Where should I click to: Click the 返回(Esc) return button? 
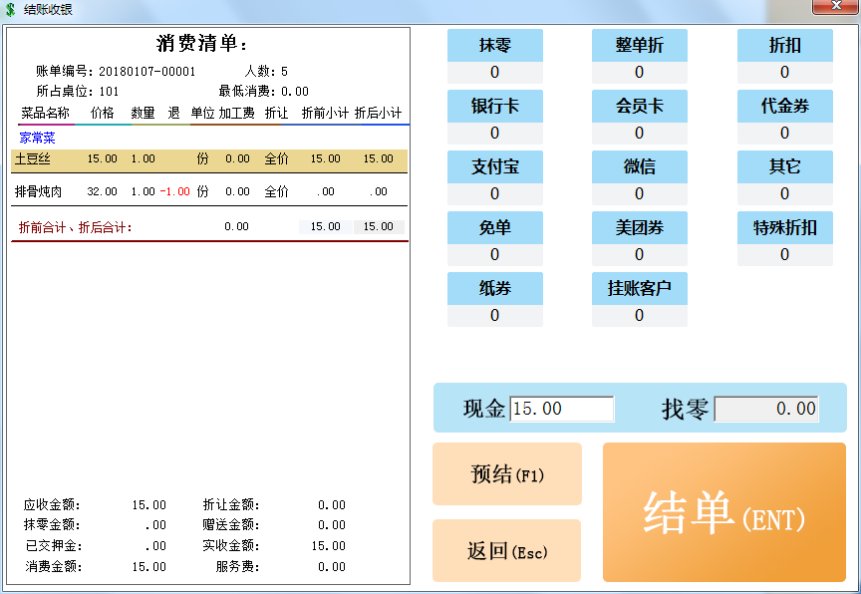point(506,551)
